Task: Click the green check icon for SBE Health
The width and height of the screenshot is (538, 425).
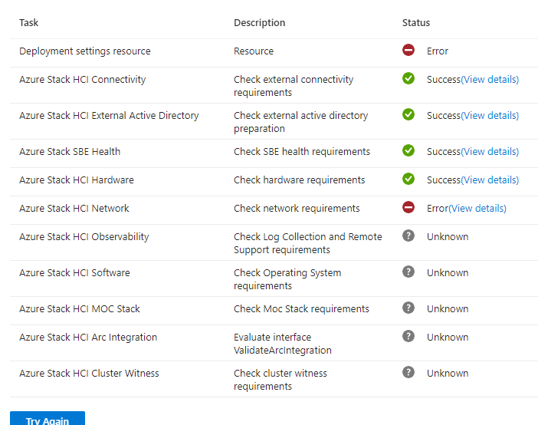Action: tap(408, 150)
